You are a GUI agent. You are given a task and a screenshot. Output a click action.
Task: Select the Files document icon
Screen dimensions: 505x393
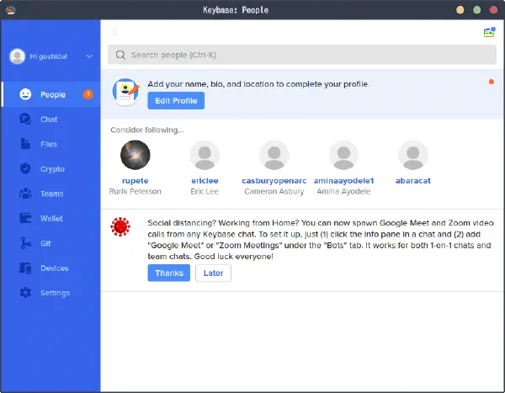coord(25,144)
